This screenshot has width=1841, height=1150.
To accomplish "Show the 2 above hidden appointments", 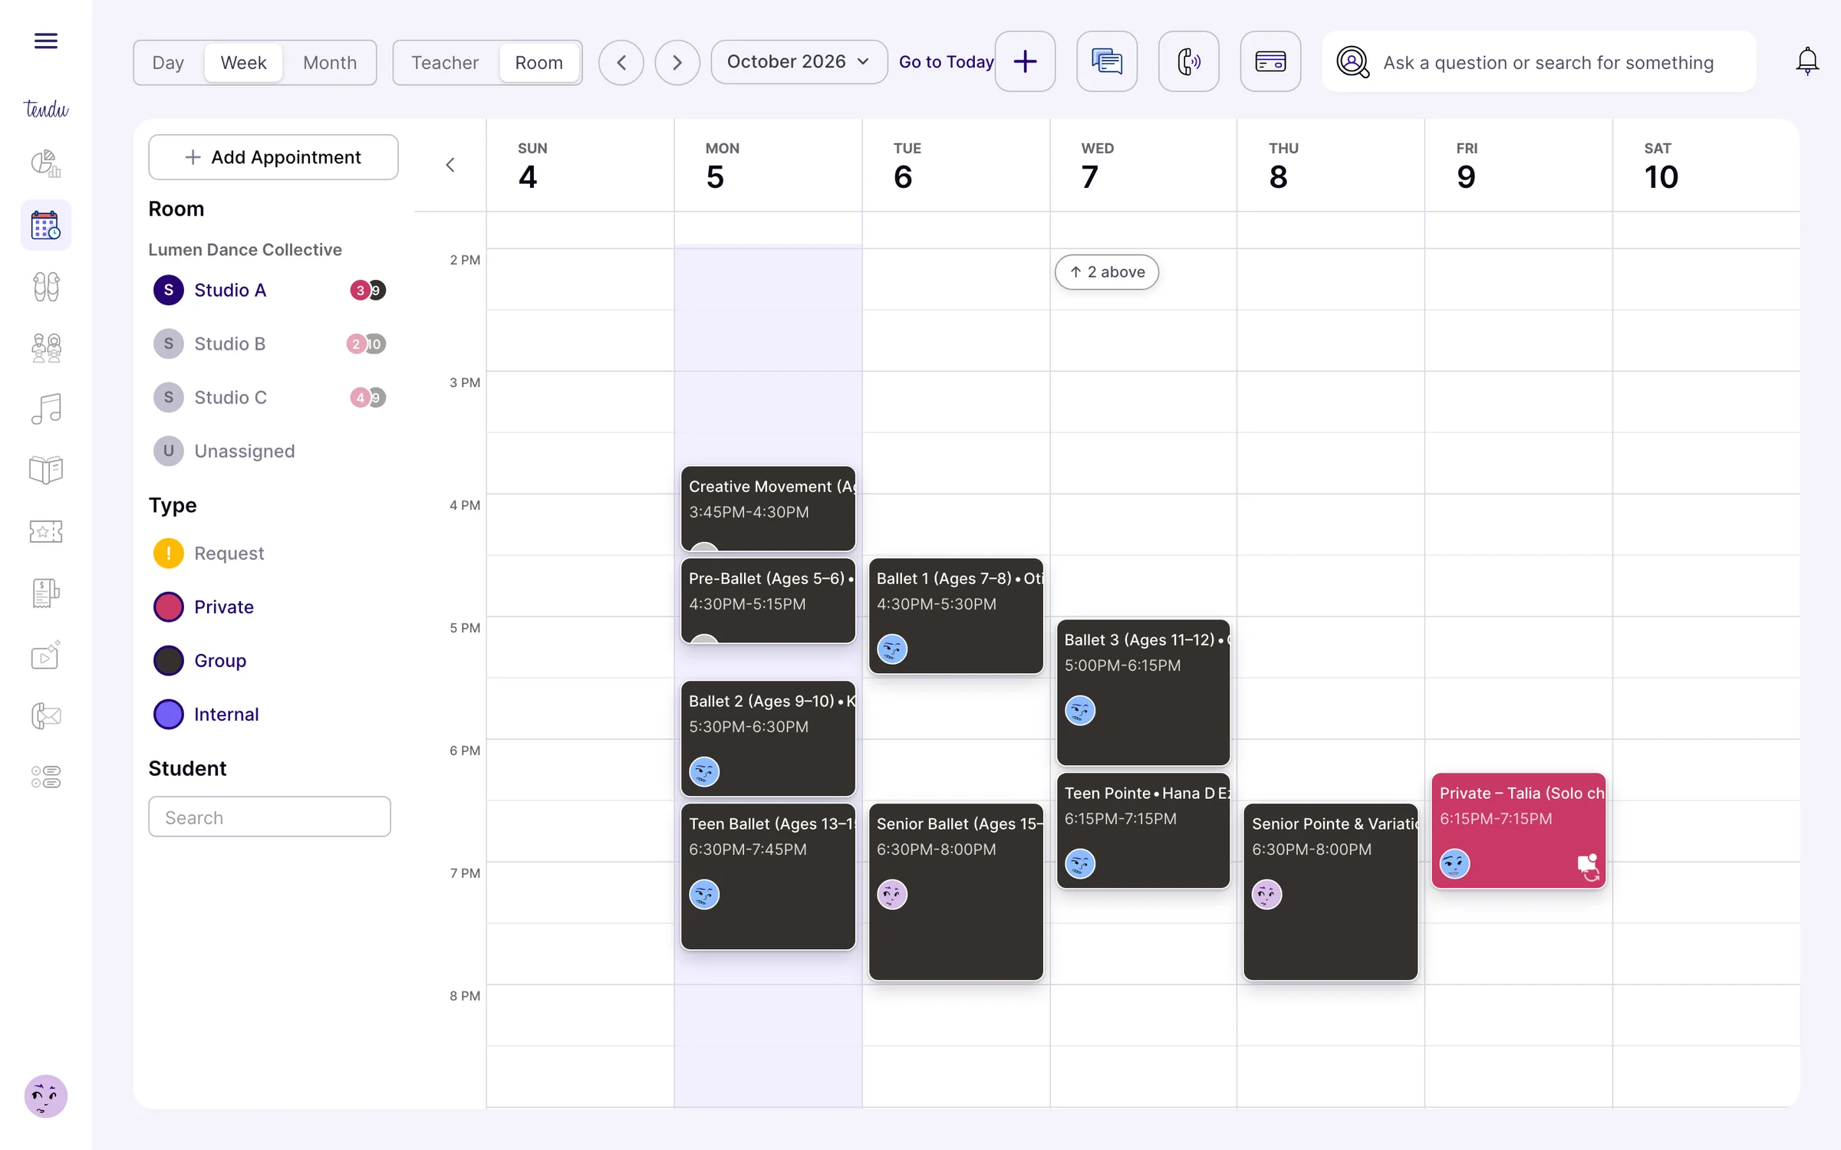I will [x=1107, y=272].
